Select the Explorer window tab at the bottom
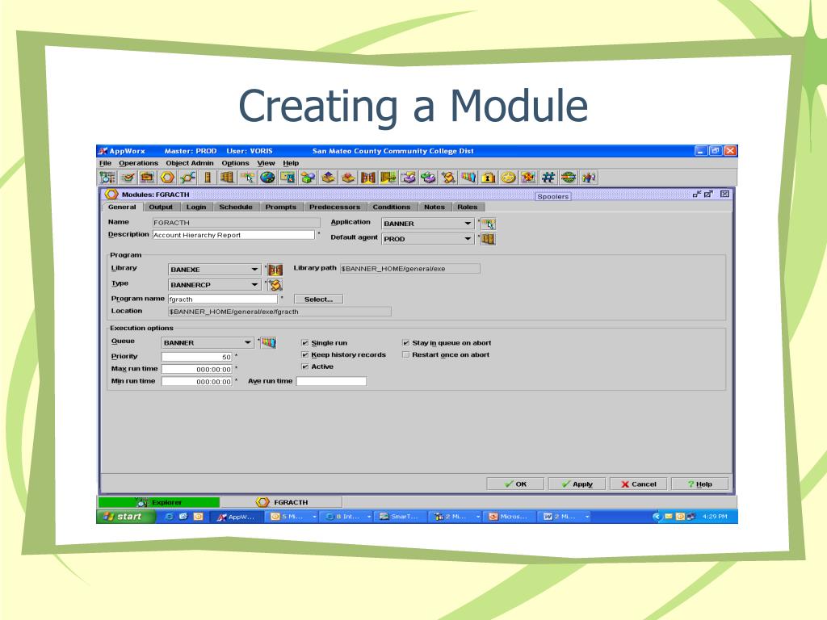This screenshot has width=827, height=620. point(159,502)
